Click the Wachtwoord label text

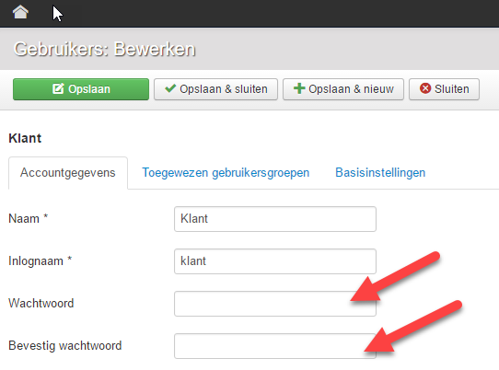tap(41, 303)
